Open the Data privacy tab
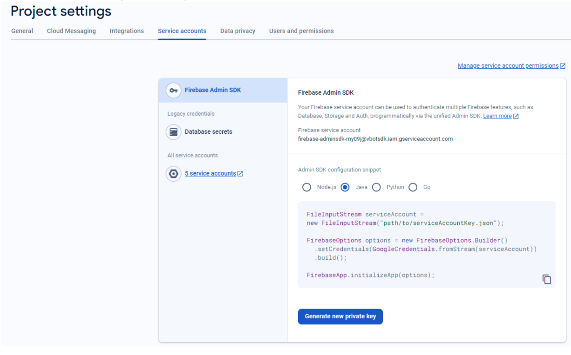Image resolution: width=571 pixels, height=355 pixels. pos(238,31)
